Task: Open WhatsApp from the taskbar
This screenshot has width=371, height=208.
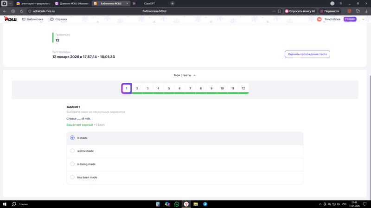Action: pos(177,204)
